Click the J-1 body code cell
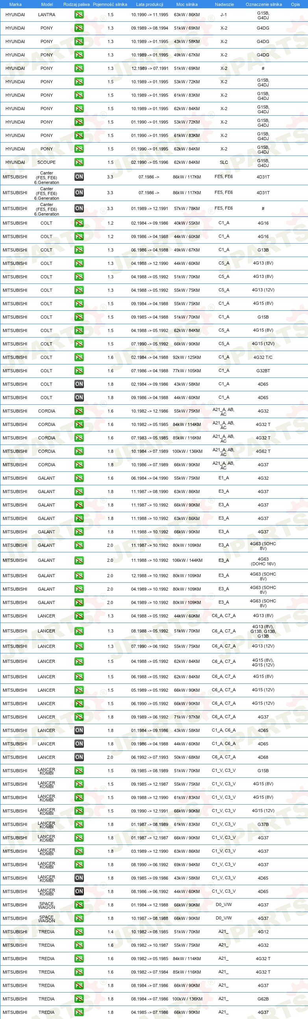Viewport: 308px width, 1019px height. [223, 15]
